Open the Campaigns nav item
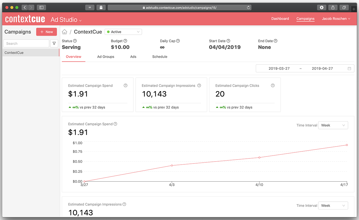This screenshot has height=220, width=359. [x=305, y=19]
